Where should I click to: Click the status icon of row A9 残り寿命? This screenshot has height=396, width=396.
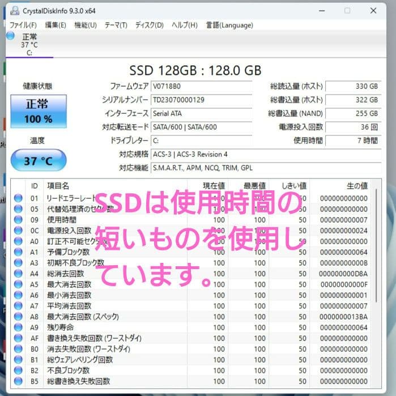(x=18, y=327)
